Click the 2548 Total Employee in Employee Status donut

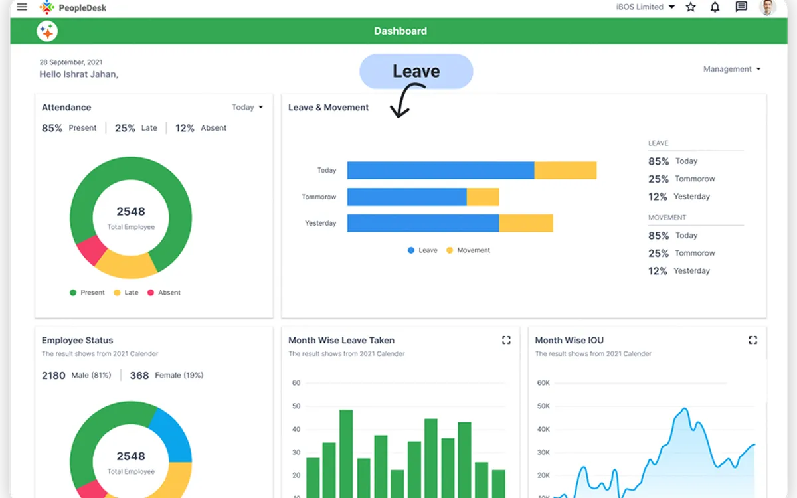[x=131, y=462]
